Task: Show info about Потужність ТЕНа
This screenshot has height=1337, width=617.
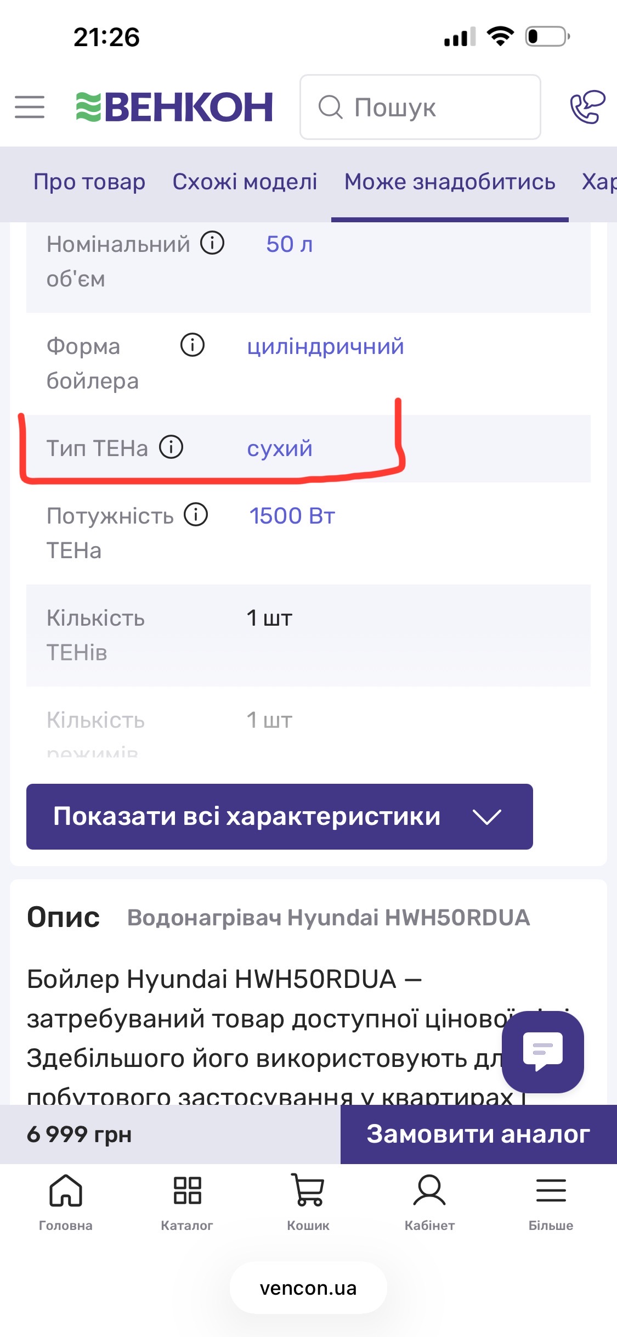Action: point(196,515)
